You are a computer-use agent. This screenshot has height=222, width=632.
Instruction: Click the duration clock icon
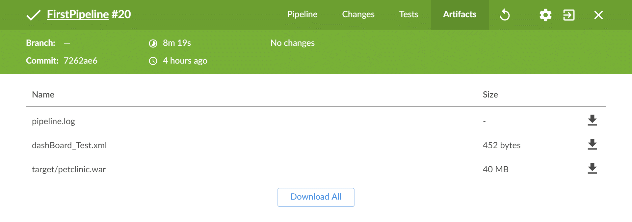pos(153,43)
